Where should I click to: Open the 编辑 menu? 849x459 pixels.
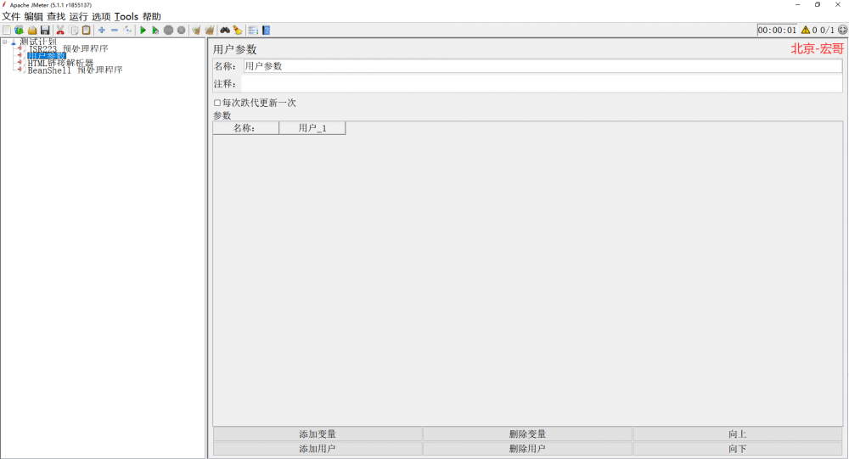click(34, 17)
